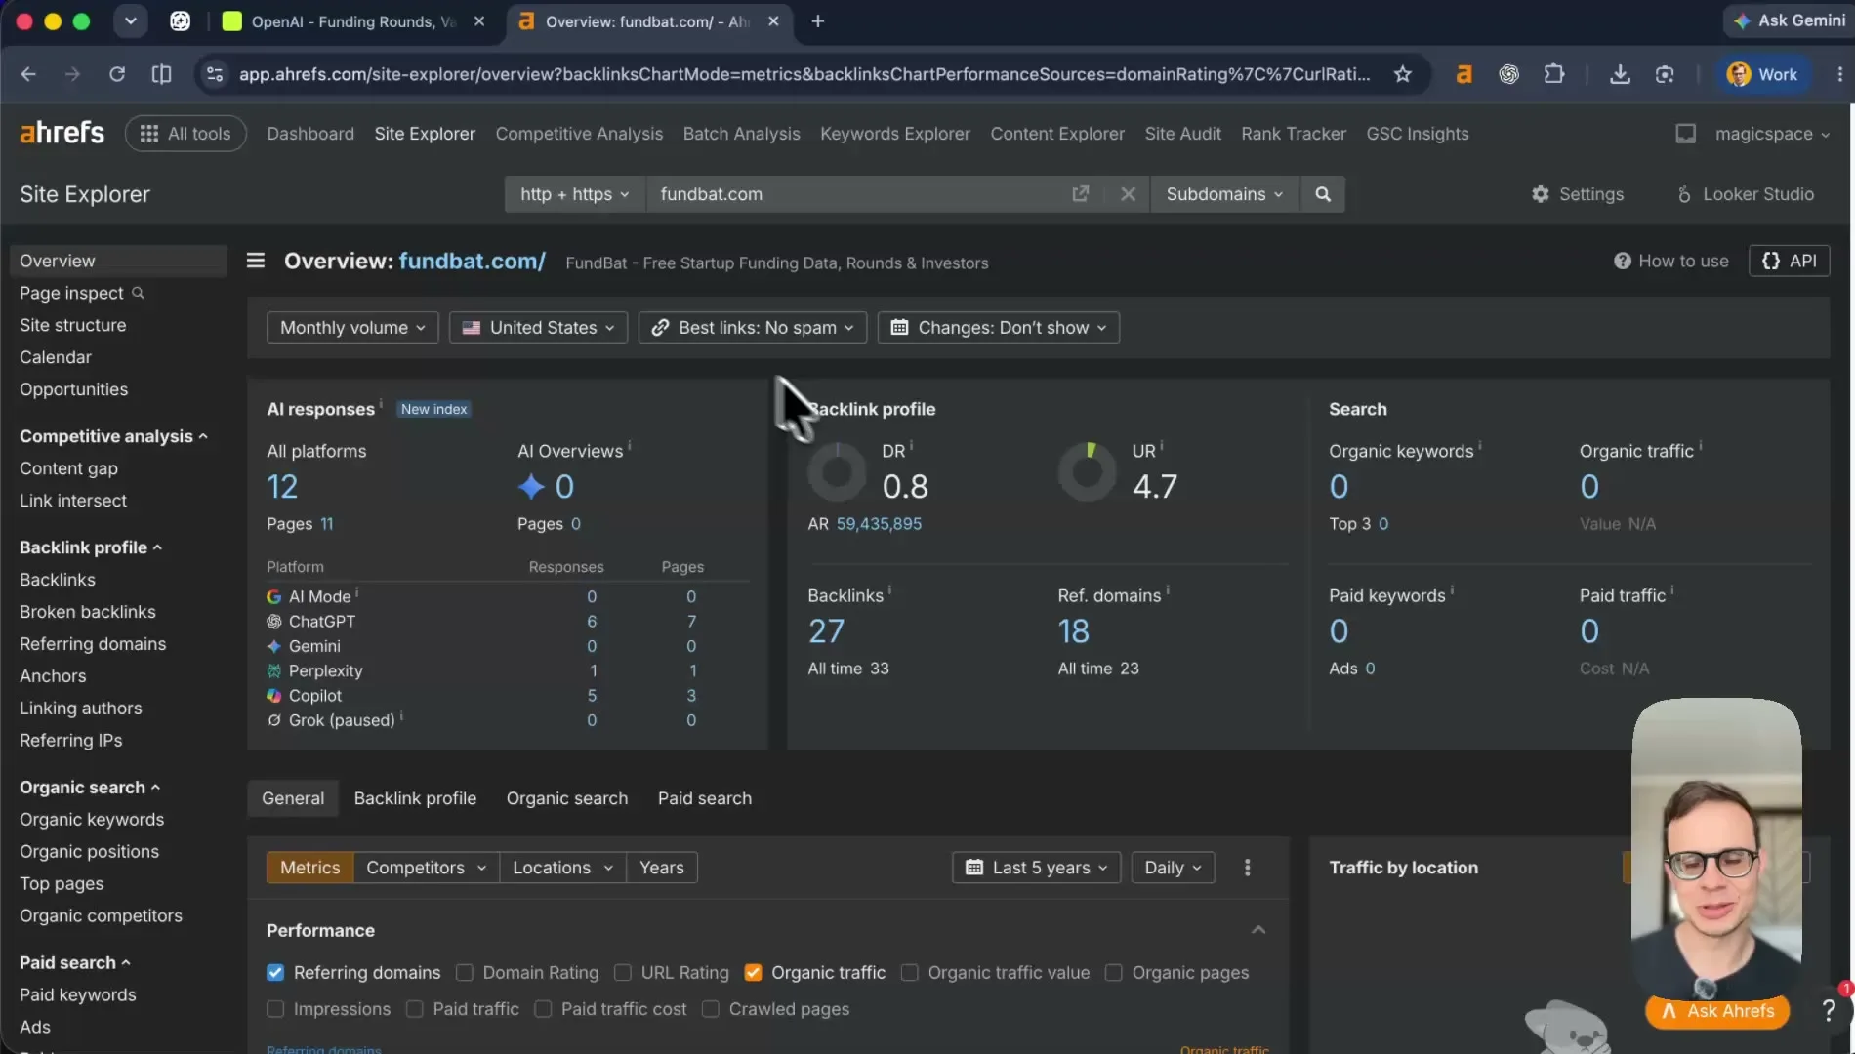The width and height of the screenshot is (1855, 1054).
Task: Open fundbat.com in new tab icon
Action: (x=1080, y=194)
